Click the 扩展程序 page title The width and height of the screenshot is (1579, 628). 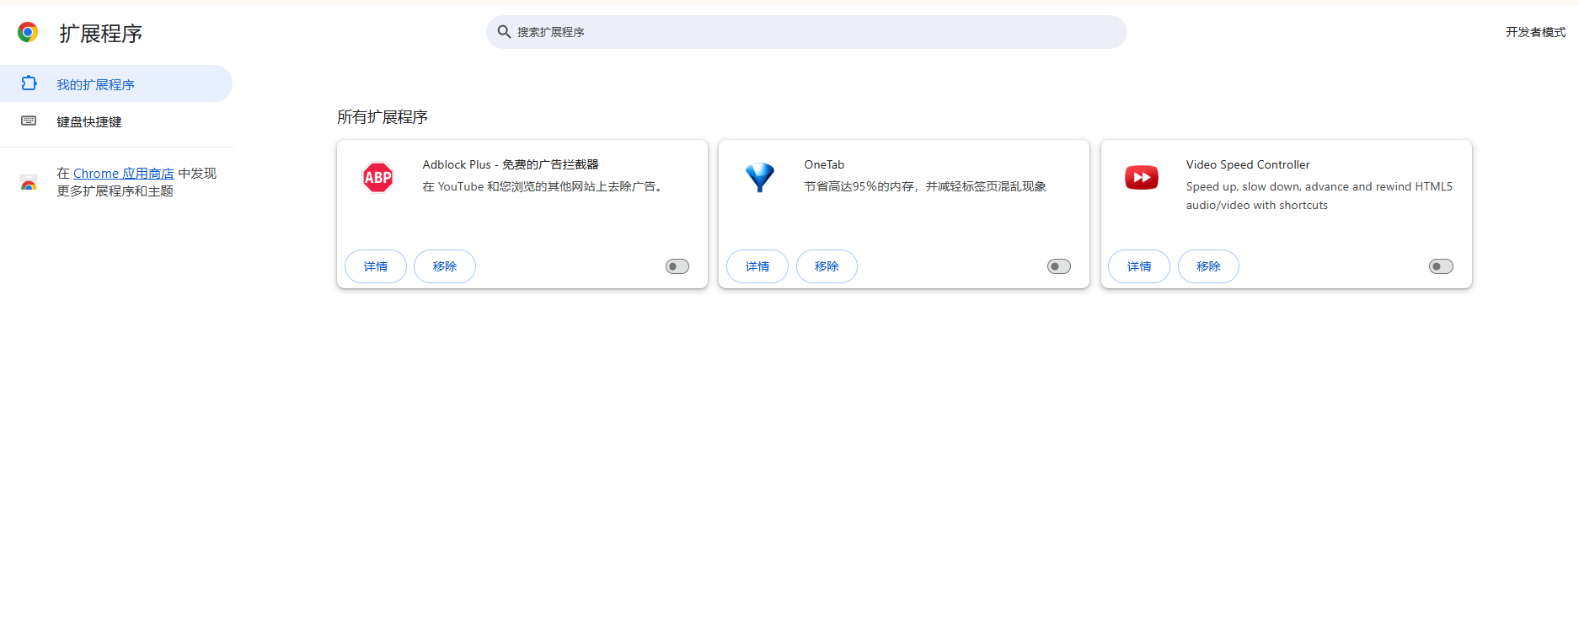[100, 33]
